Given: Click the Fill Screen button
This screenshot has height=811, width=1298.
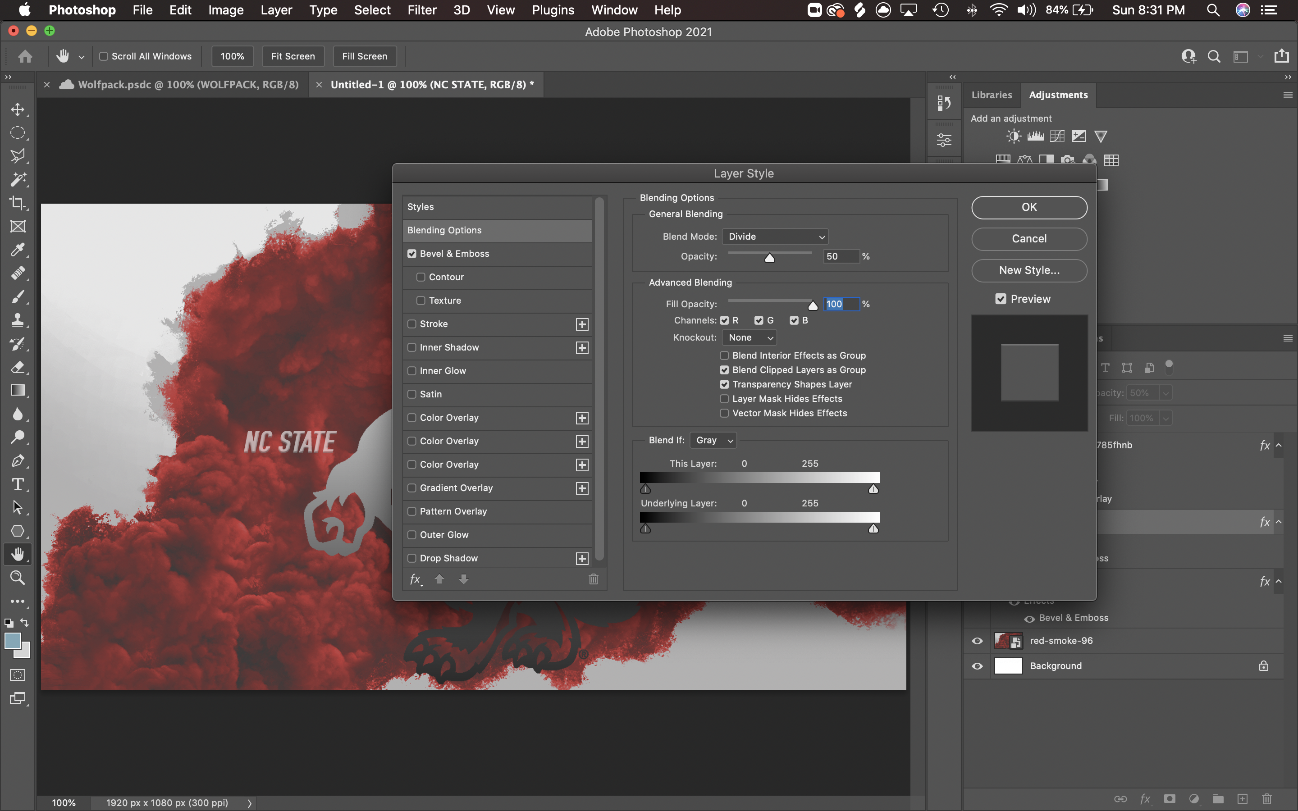Looking at the screenshot, I should coord(365,56).
